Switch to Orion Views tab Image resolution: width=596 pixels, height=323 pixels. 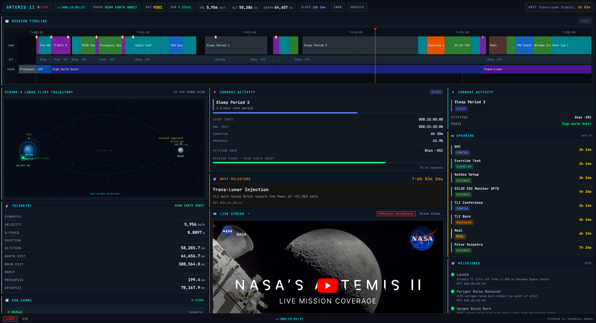[x=429, y=214]
